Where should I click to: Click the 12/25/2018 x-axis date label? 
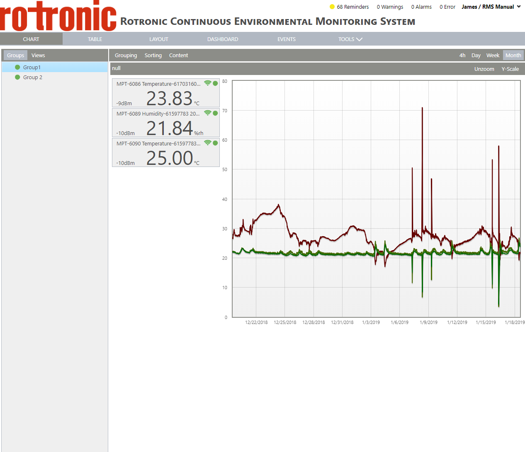click(x=285, y=322)
